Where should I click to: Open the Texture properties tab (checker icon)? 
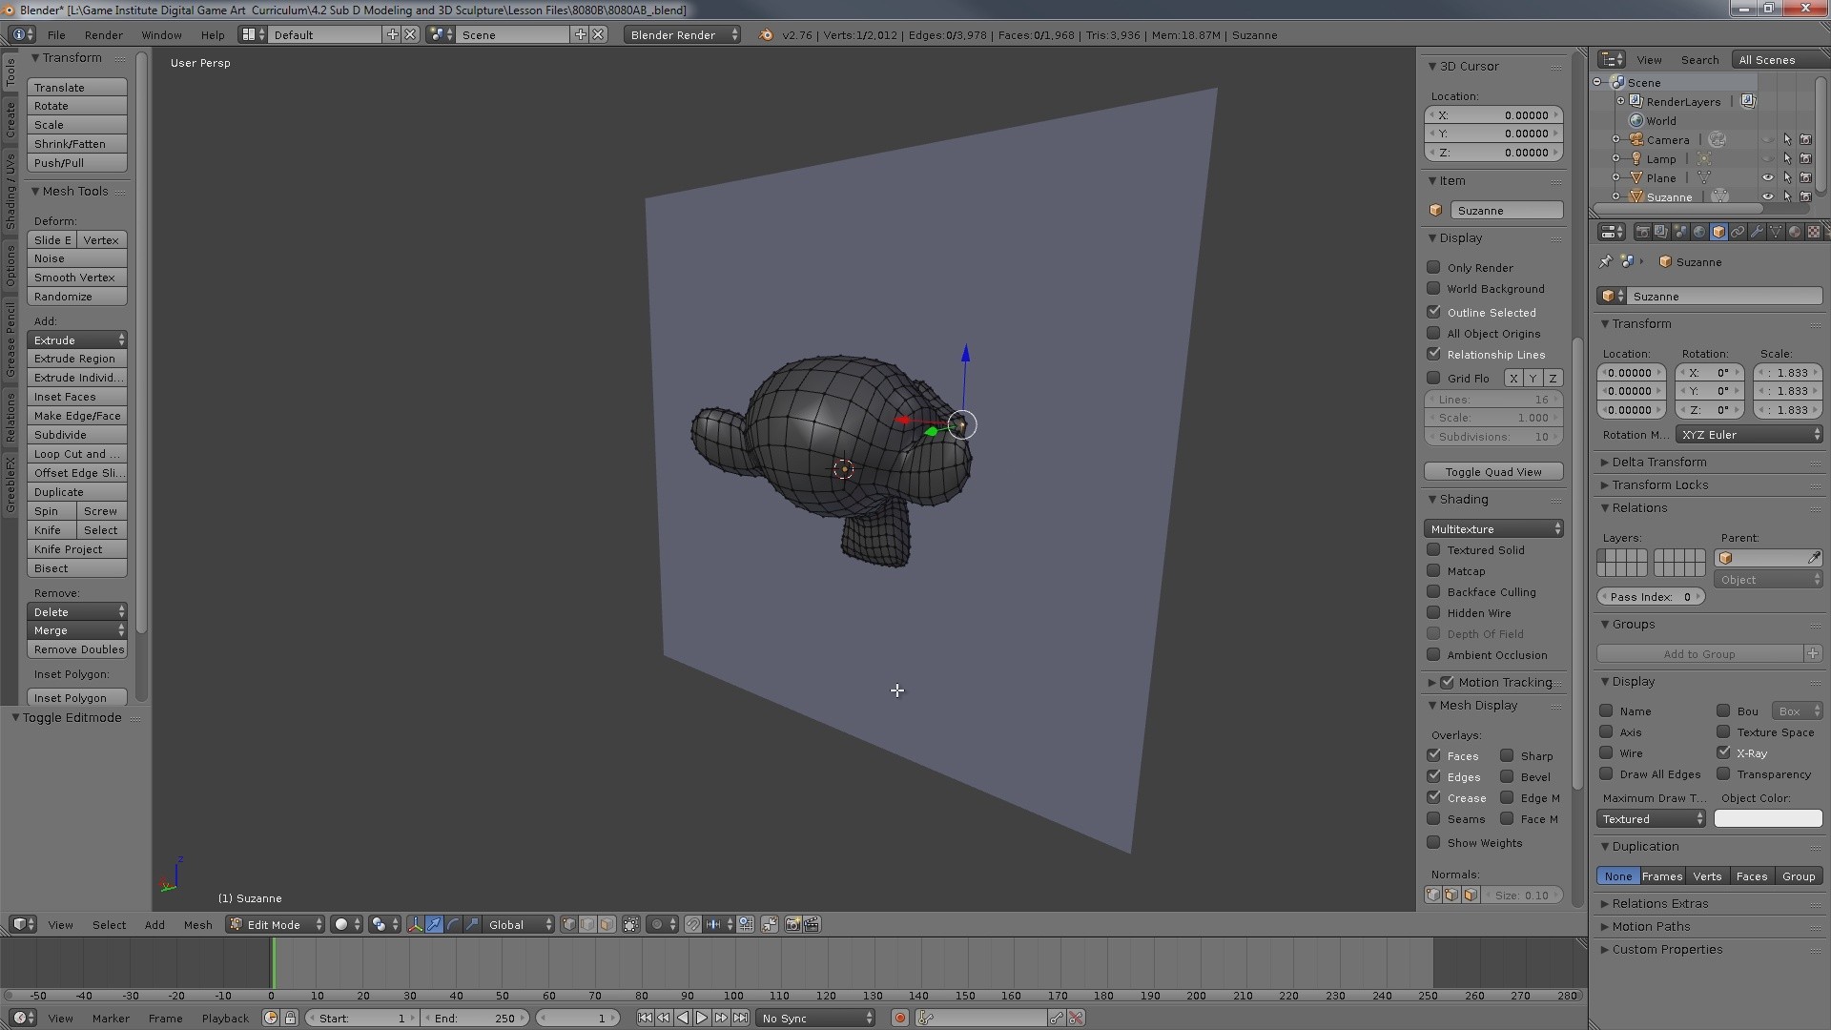click(1813, 232)
